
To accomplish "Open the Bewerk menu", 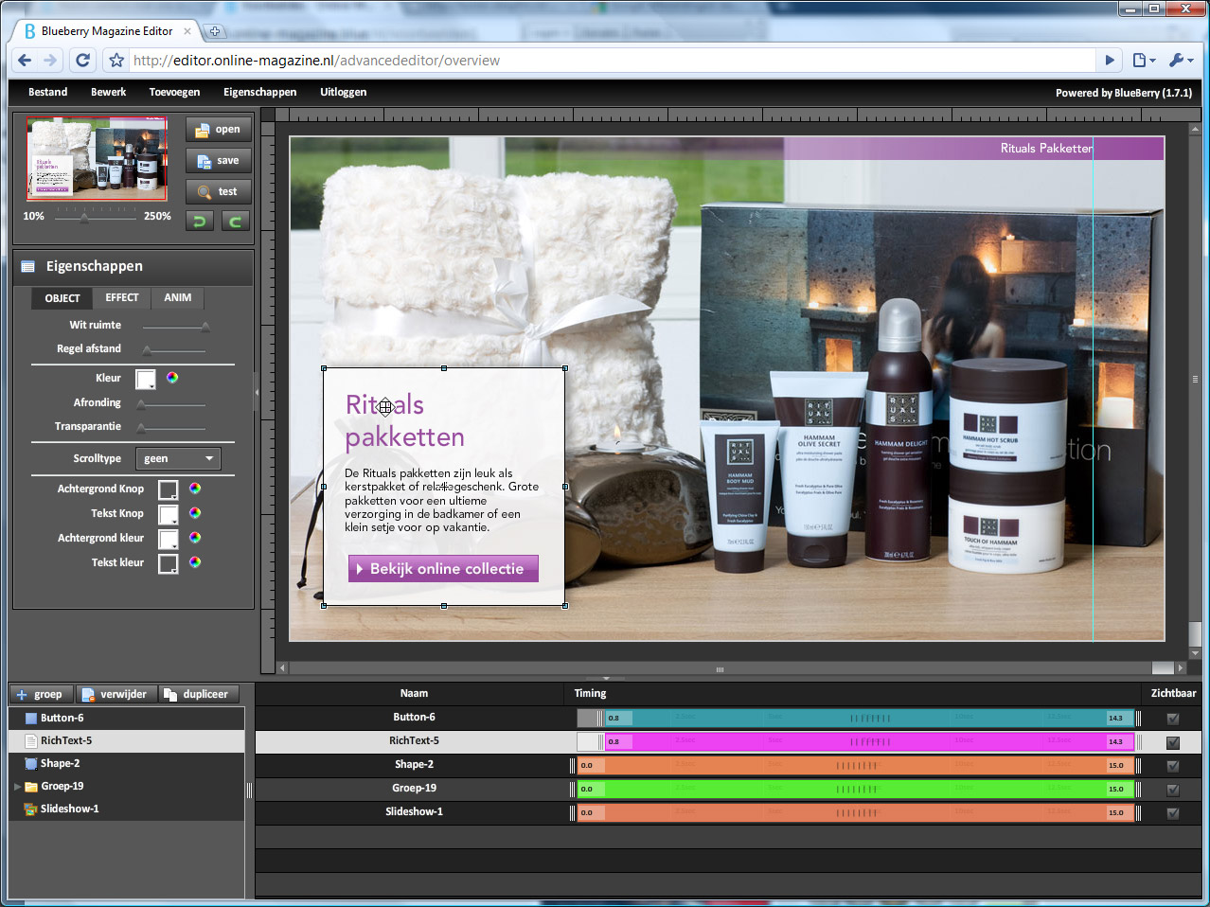I will tap(109, 92).
